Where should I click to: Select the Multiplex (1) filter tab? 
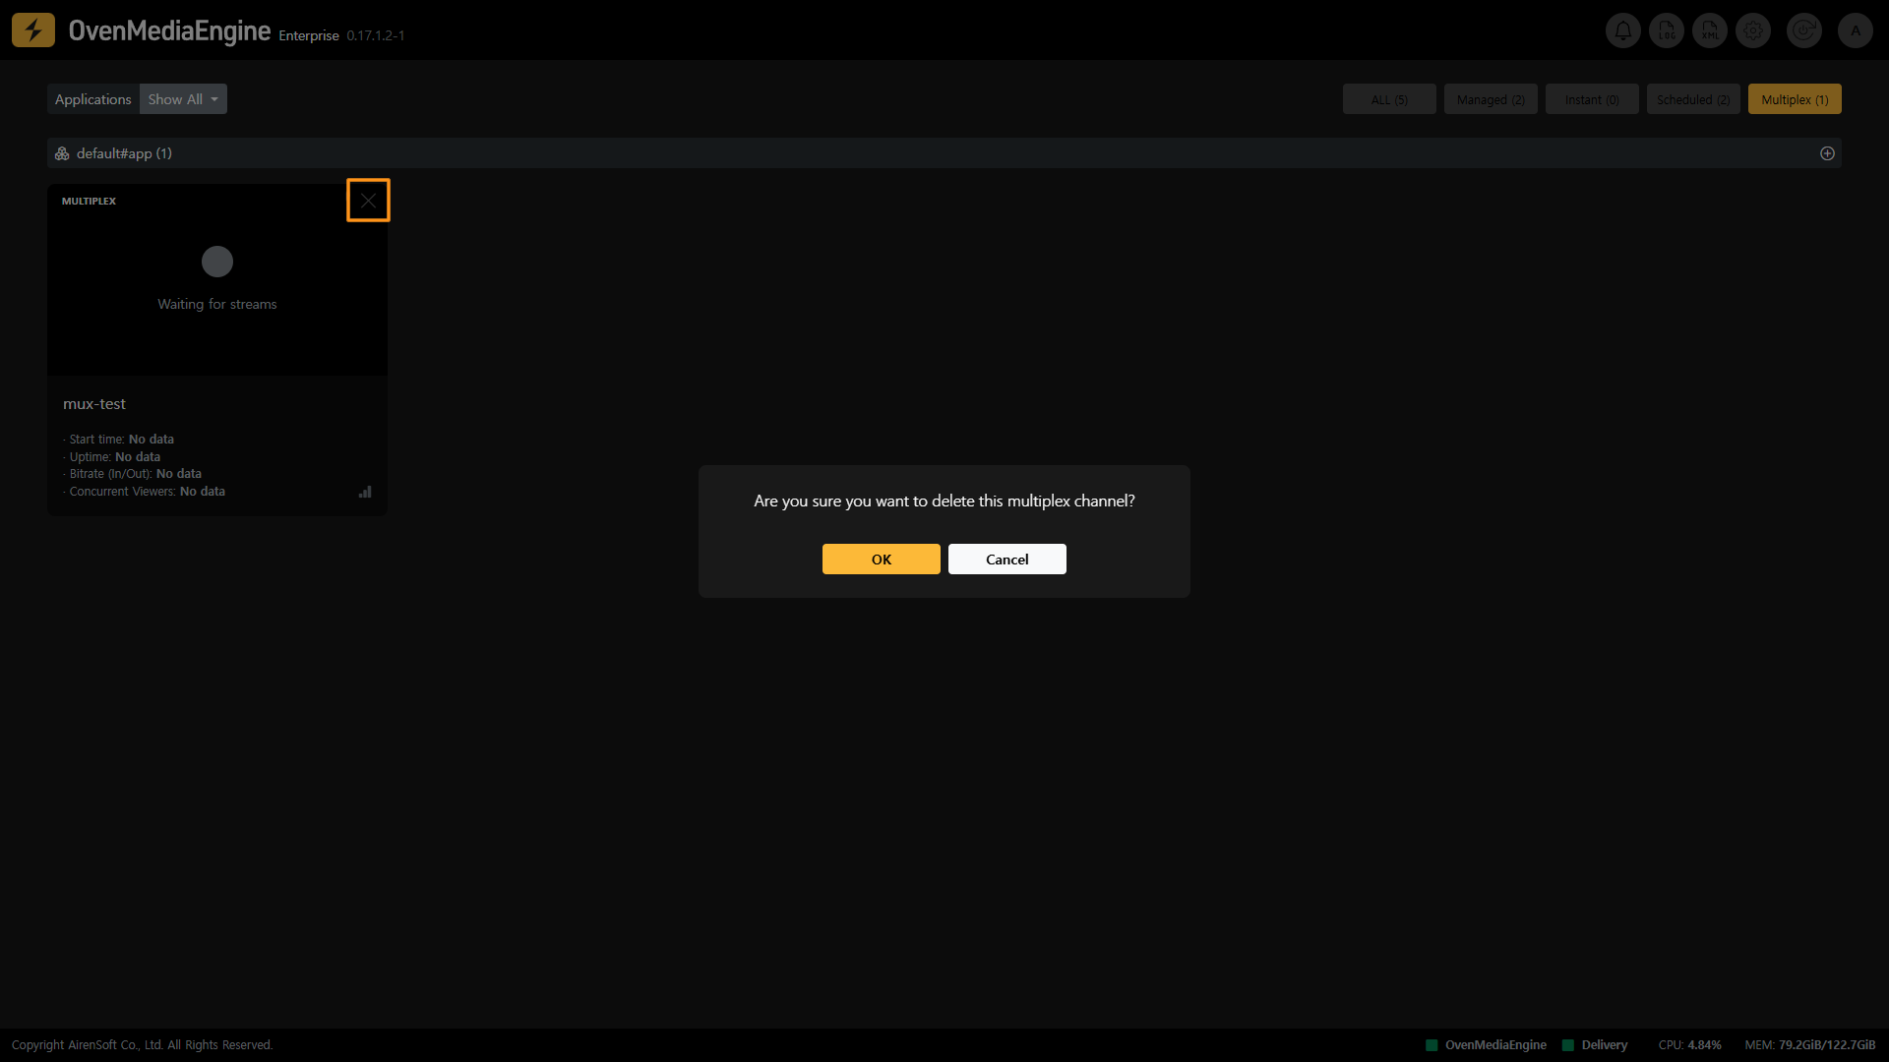click(x=1794, y=99)
